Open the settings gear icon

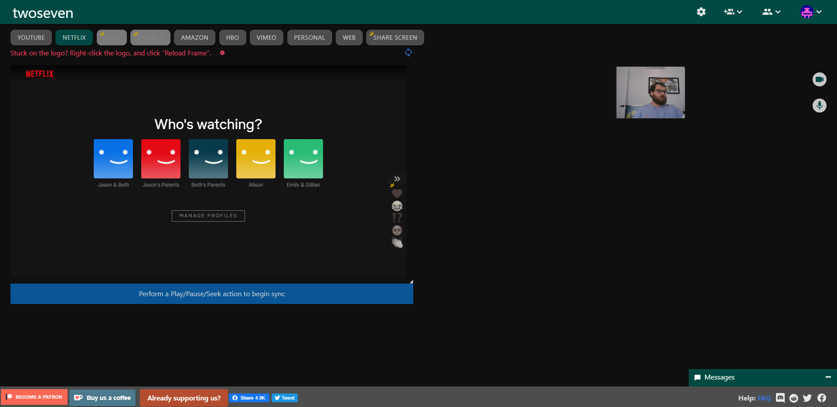click(x=701, y=12)
